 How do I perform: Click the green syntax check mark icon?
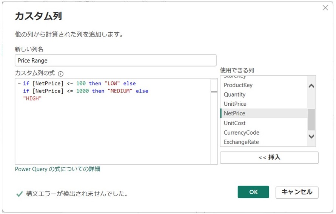20,194
